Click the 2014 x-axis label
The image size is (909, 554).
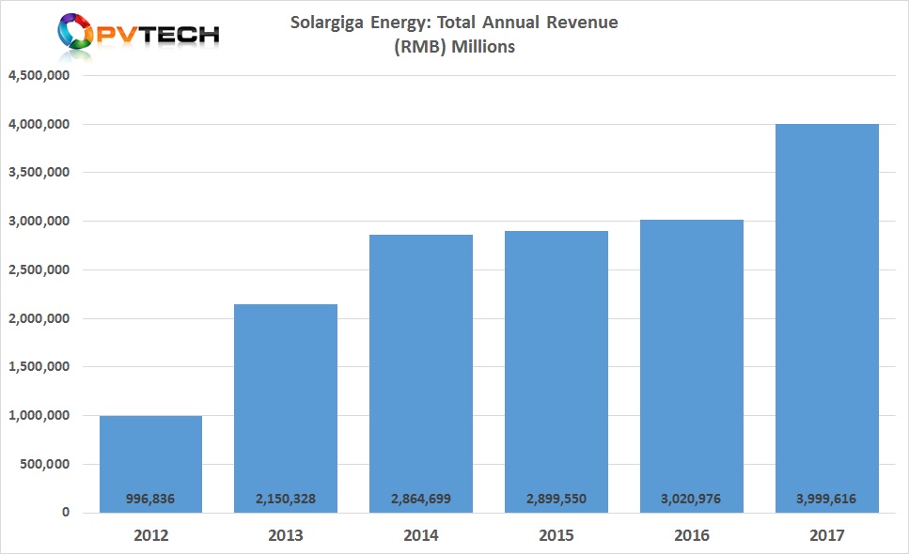coord(421,535)
